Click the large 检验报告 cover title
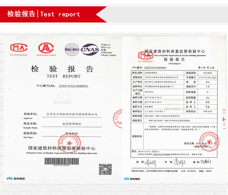This screenshot has height=195, width=228. [x=62, y=69]
